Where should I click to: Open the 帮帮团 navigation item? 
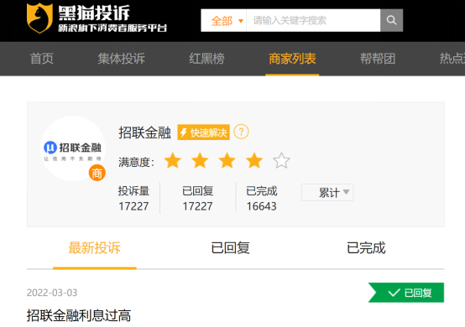(x=378, y=59)
